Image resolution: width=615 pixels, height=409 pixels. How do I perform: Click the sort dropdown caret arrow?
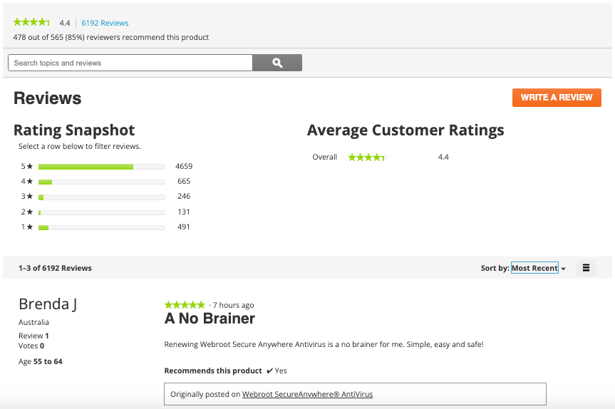click(563, 269)
